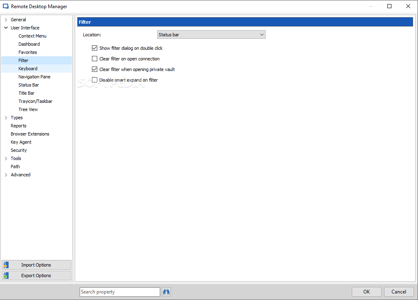Click the Export Options button
418x300 pixels.
36,276
